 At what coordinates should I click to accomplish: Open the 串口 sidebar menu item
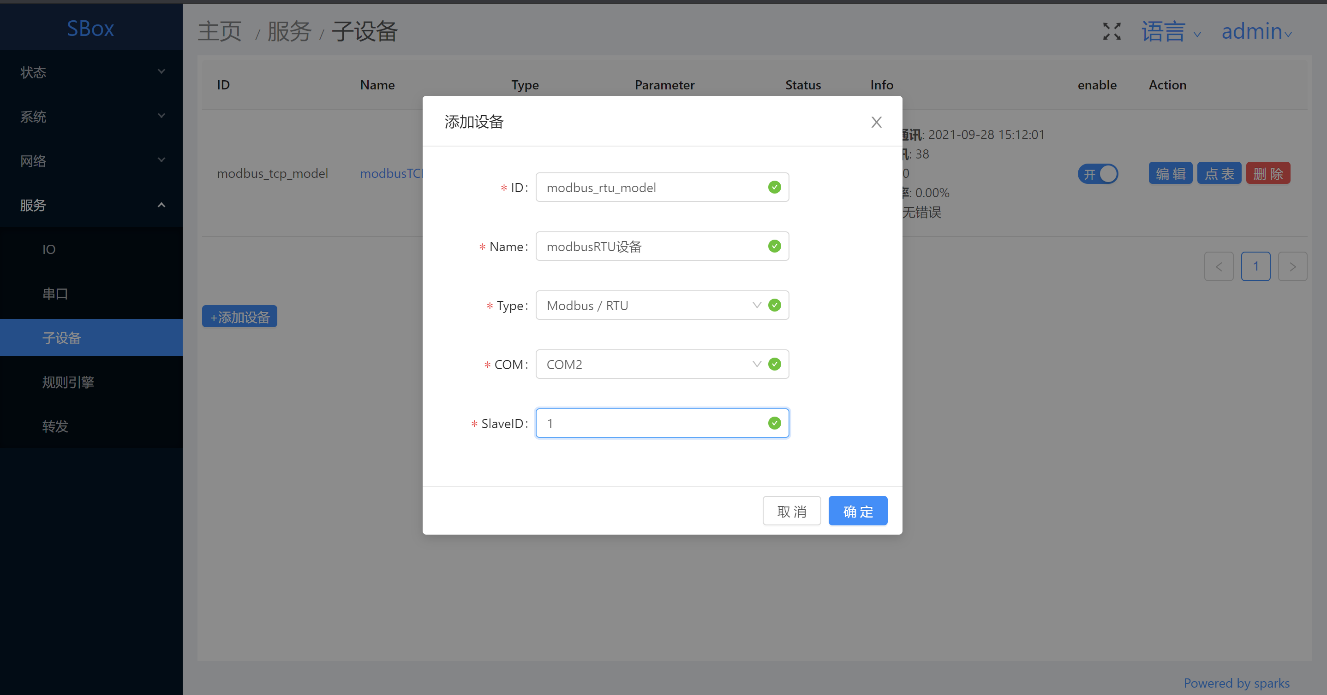coord(55,294)
